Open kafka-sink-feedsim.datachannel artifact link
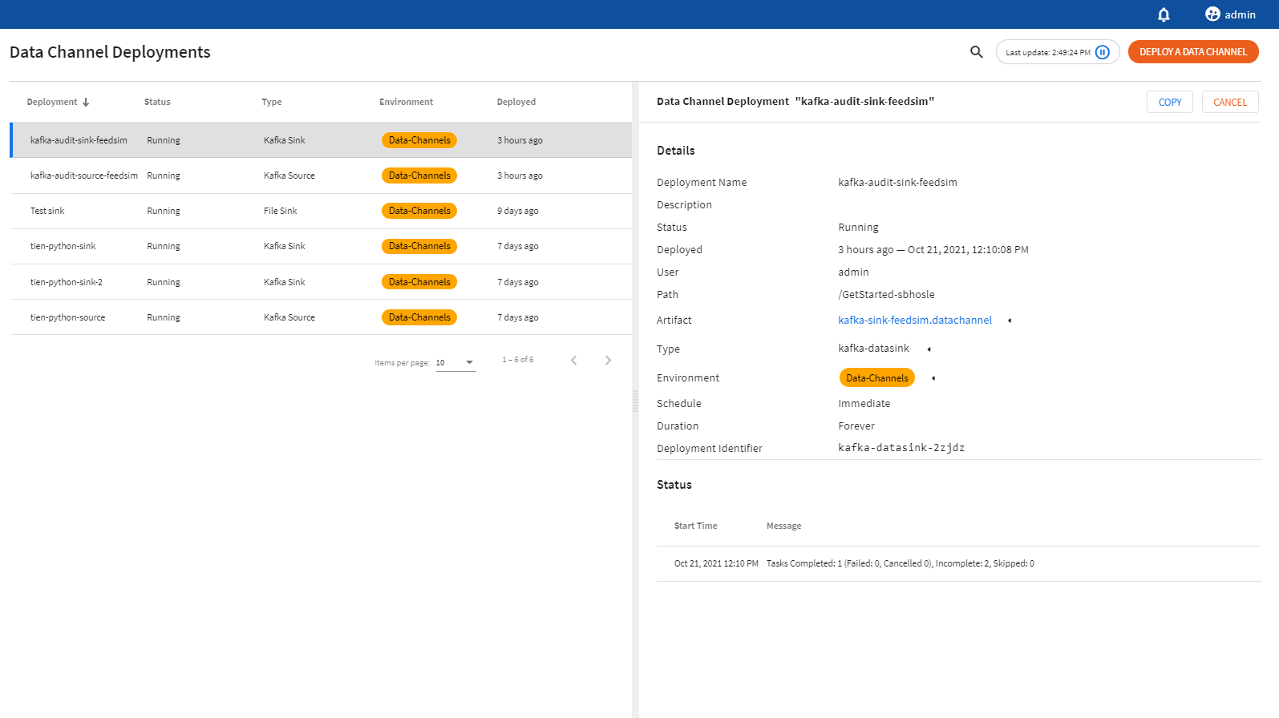 (914, 321)
